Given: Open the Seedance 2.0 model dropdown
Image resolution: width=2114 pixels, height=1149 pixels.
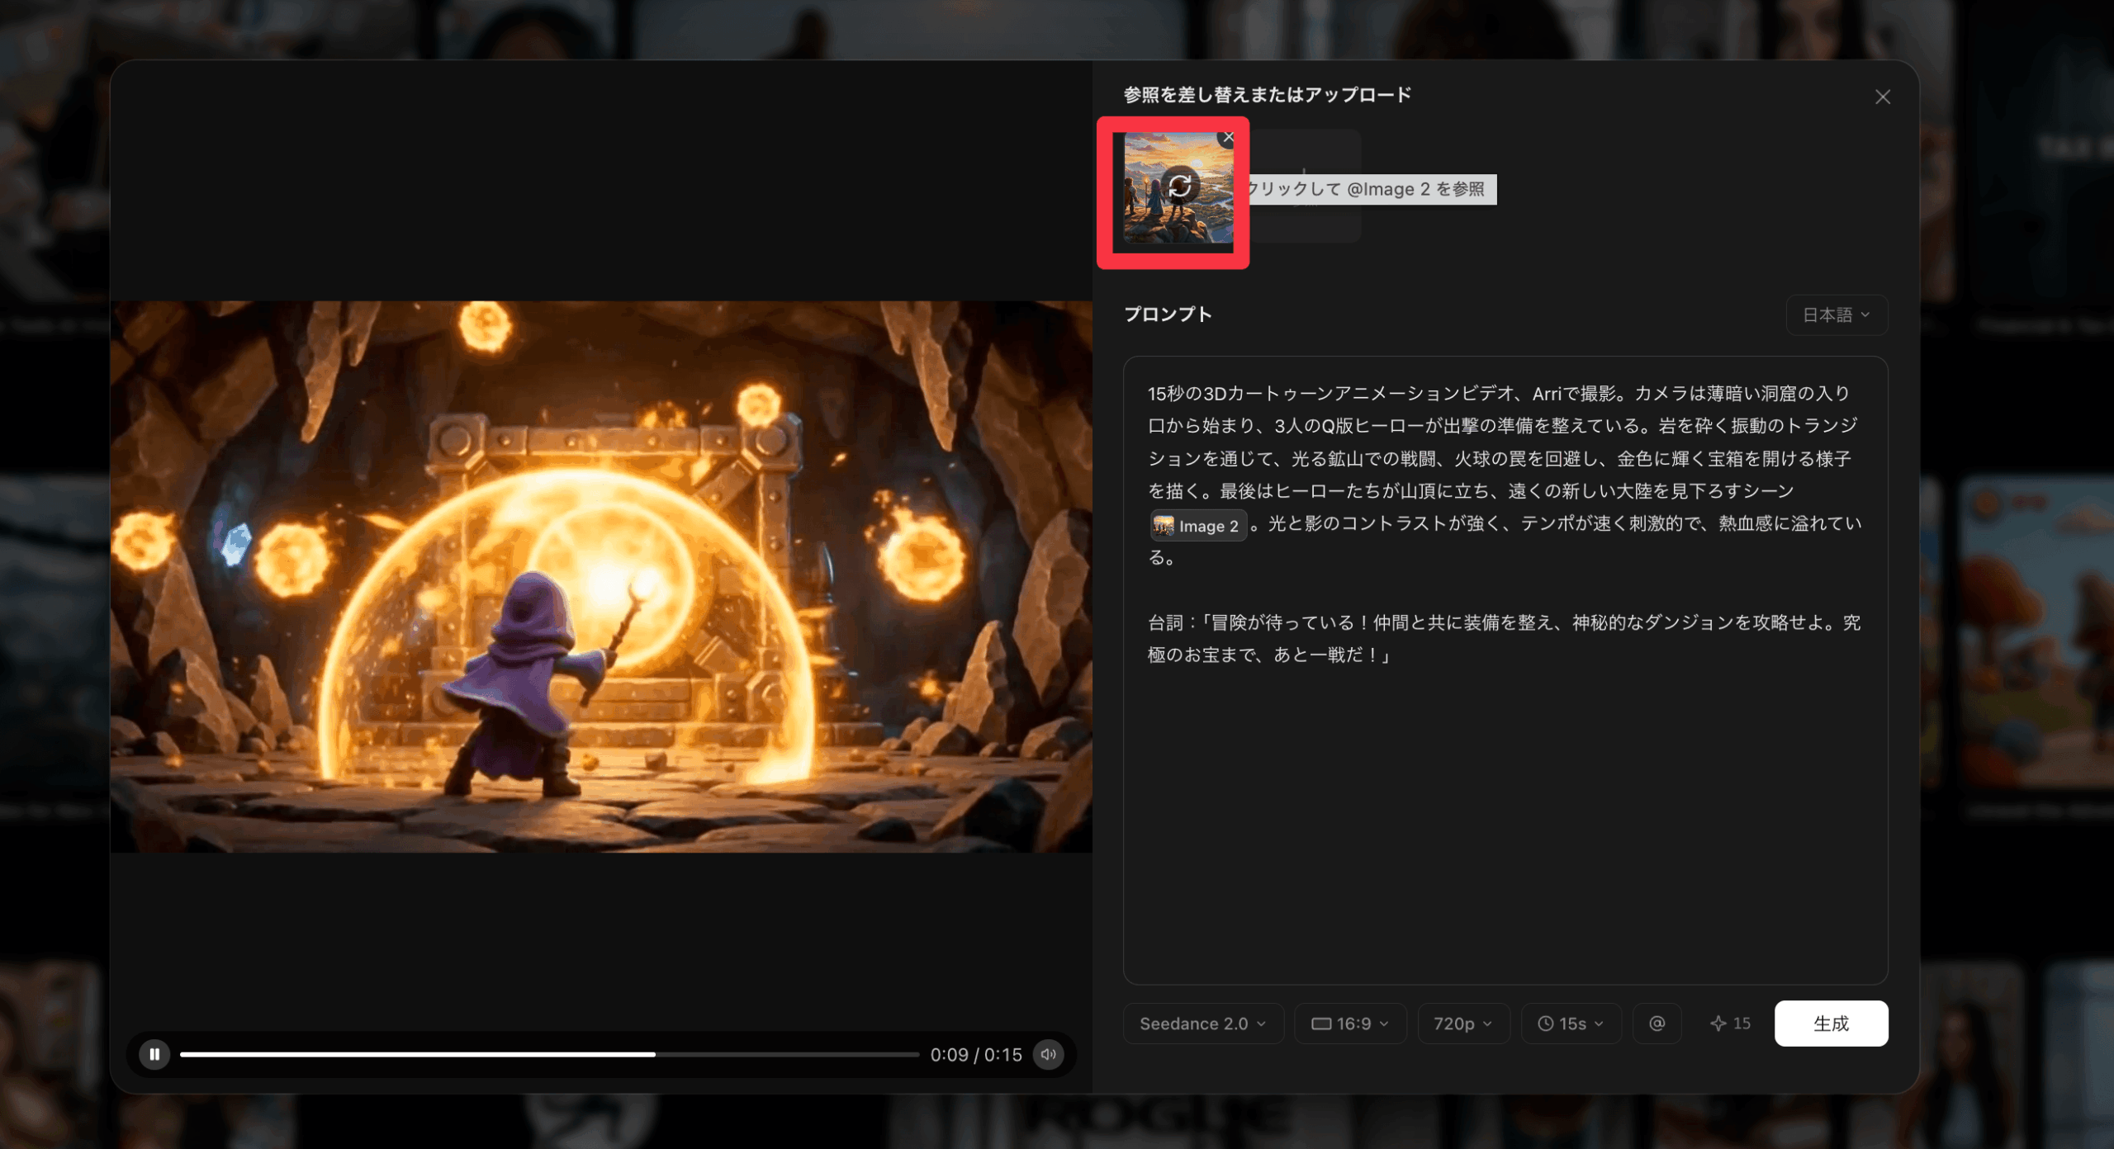Looking at the screenshot, I should click(x=1202, y=1024).
